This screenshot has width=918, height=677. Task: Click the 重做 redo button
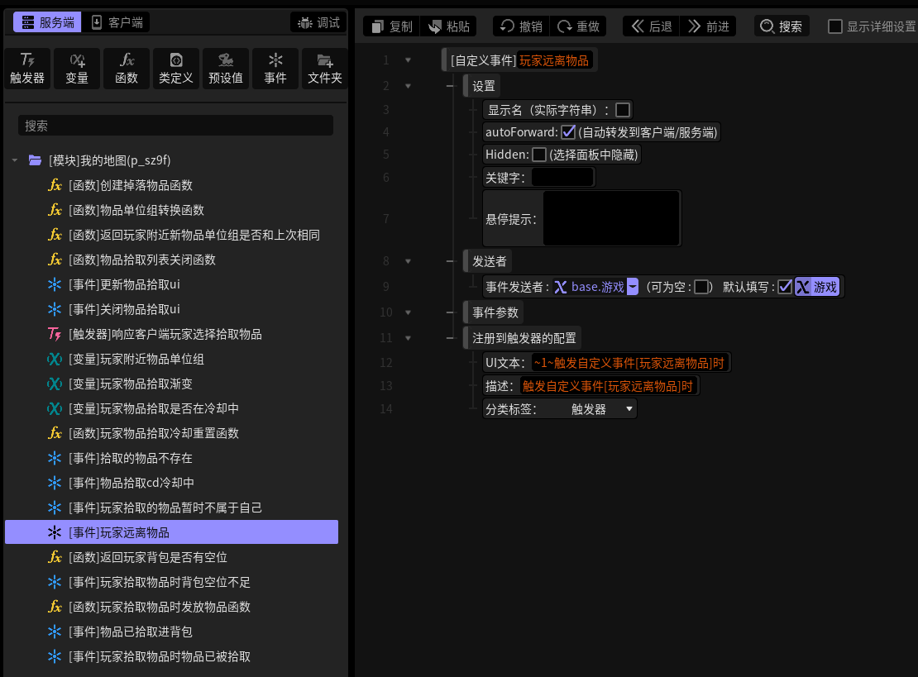tap(578, 26)
